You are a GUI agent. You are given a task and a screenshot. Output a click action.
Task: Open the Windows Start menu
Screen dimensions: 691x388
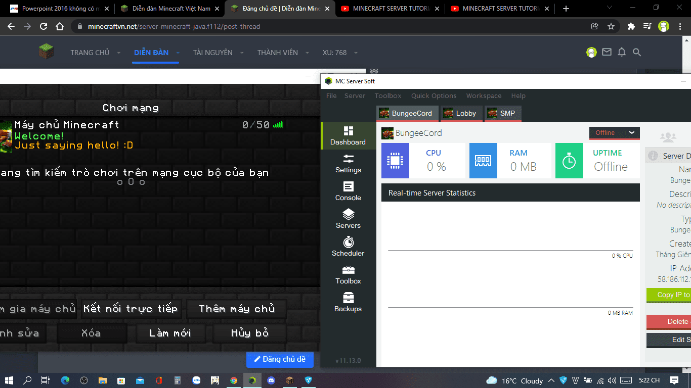(x=10, y=380)
